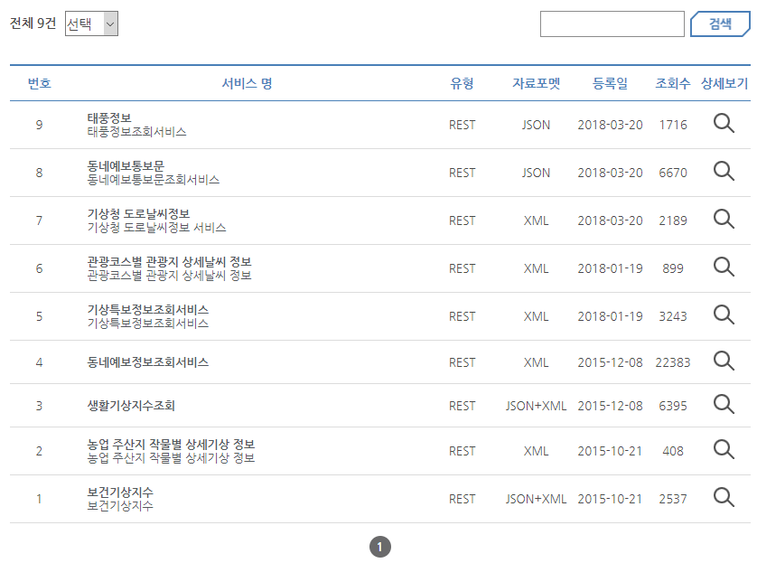
Task: Open the 태풍정보 service title
Action: click(109, 117)
